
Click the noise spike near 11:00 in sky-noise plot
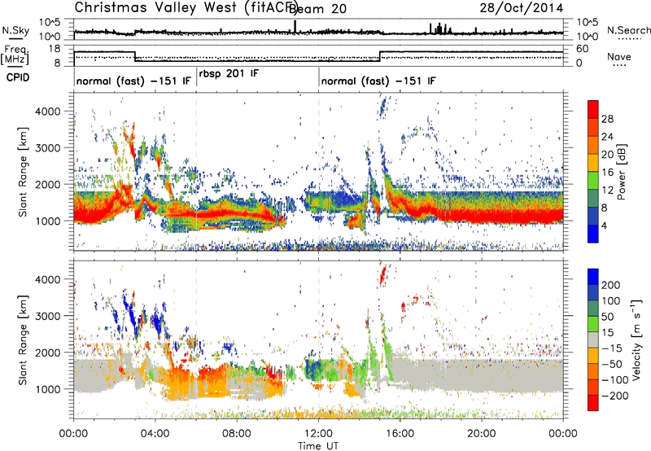point(295,26)
